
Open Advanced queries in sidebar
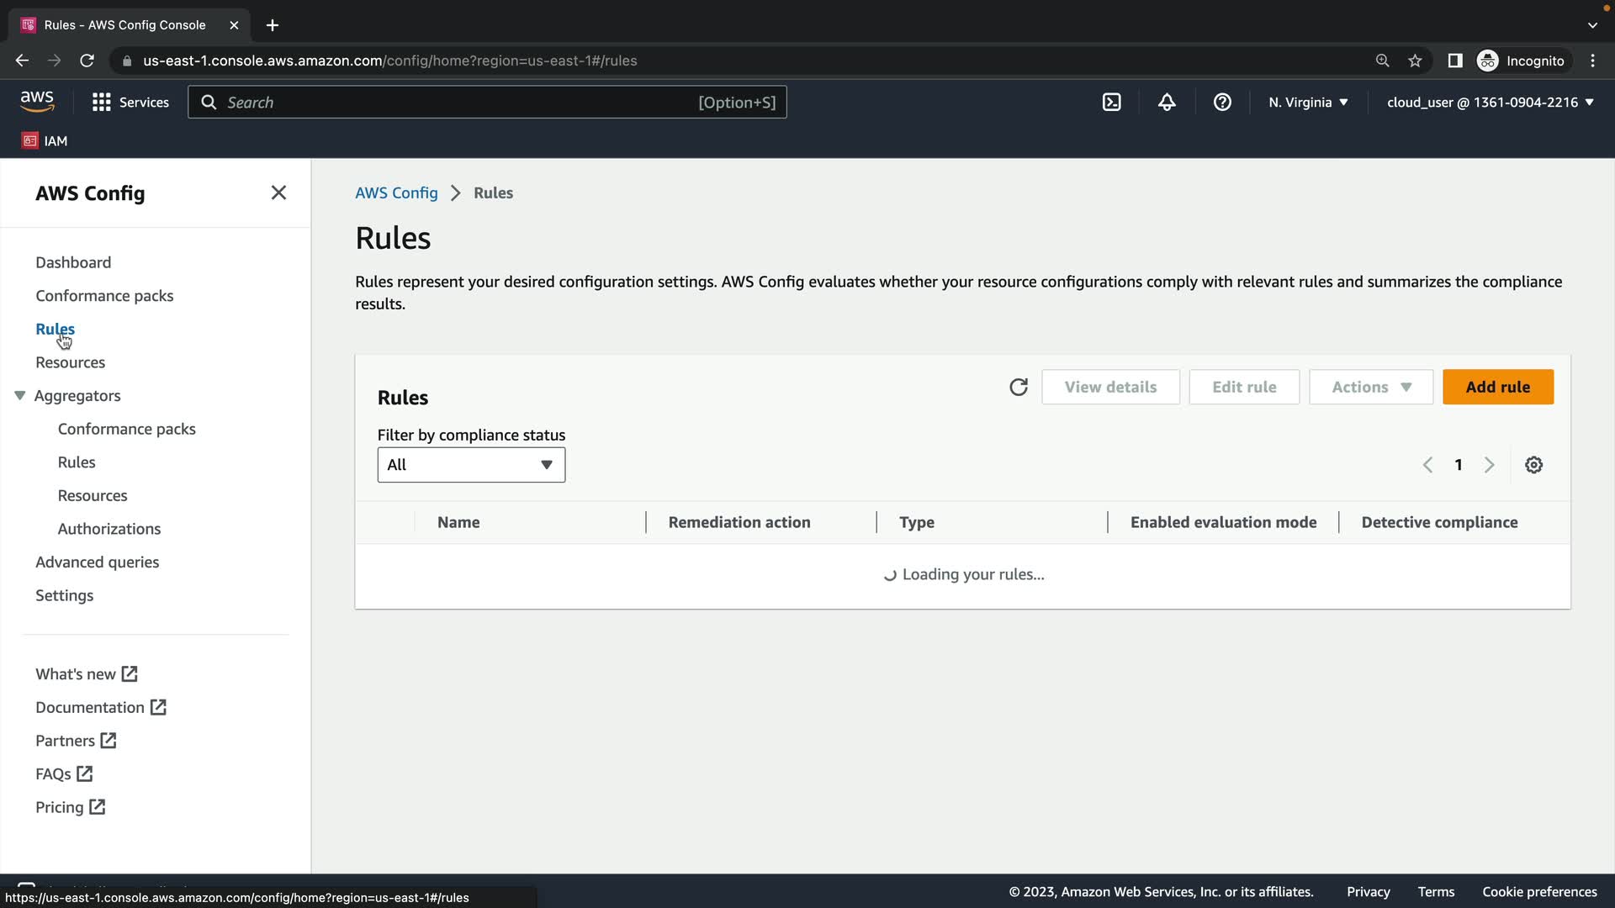tap(97, 562)
